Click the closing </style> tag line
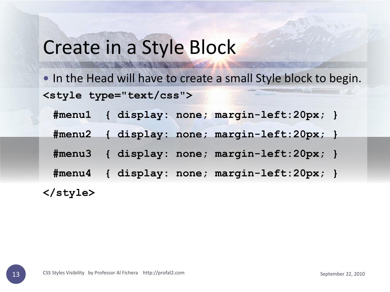This screenshot has height=292, width=390. coord(69,193)
